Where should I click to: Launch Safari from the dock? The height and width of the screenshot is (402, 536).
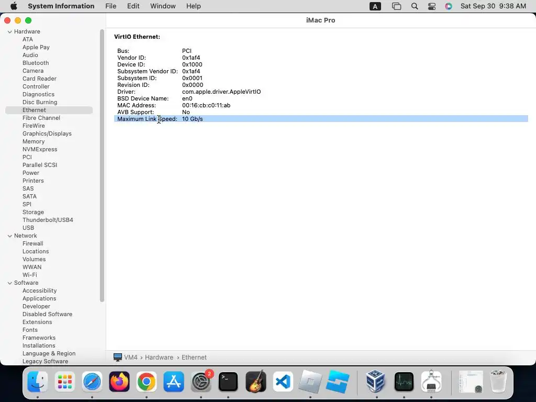point(92,382)
